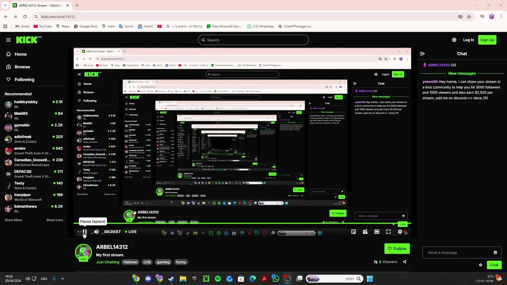
Task: Select the funny tag
Action: [x=181, y=262]
